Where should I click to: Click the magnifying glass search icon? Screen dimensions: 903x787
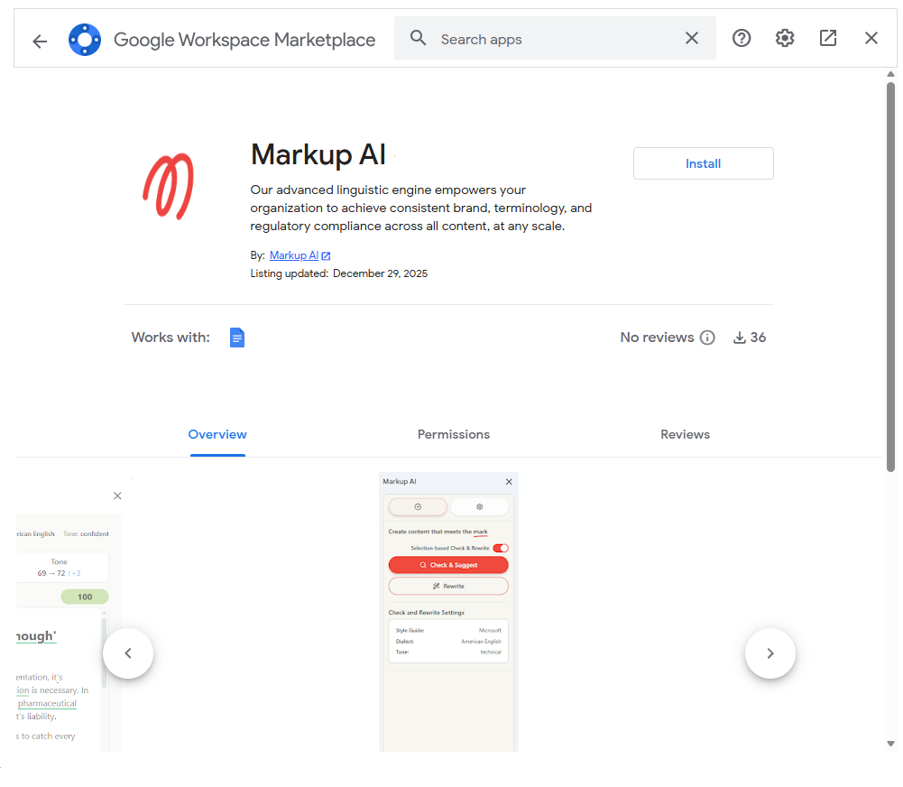[418, 38]
